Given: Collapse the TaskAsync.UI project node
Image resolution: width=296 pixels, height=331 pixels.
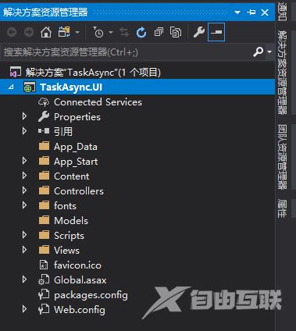Looking at the screenshot, I should (x=11, y=87).
